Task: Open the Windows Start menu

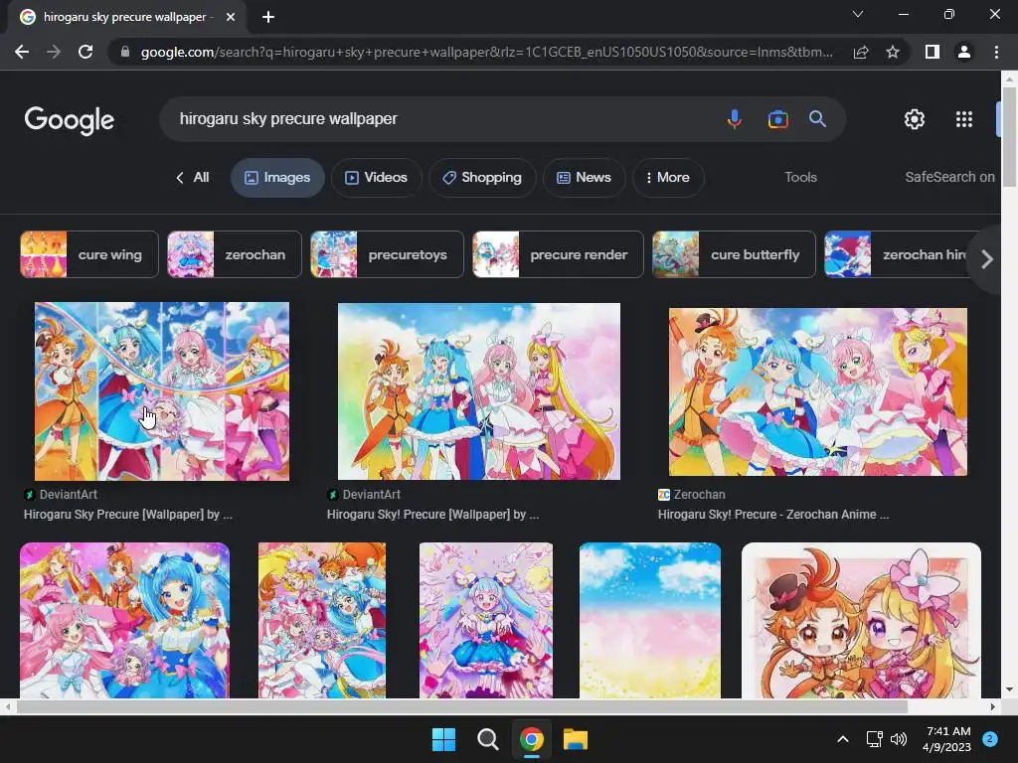Action: pyautogui.click(x=444, y=739)
